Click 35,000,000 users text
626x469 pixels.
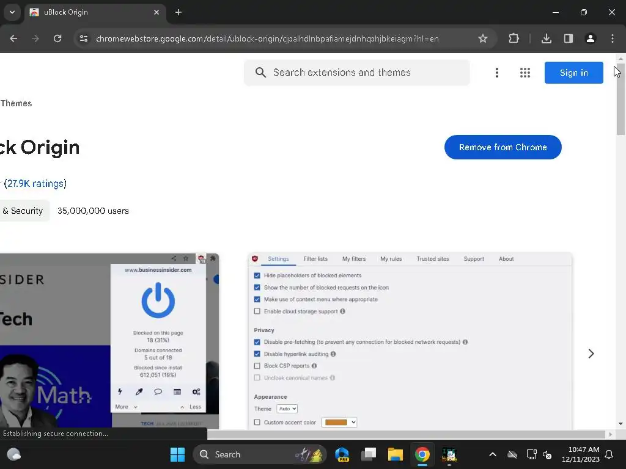click(x=93, y=211)
